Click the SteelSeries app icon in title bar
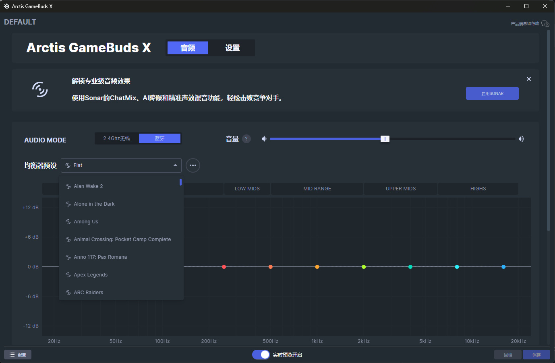 pos(6,6)
